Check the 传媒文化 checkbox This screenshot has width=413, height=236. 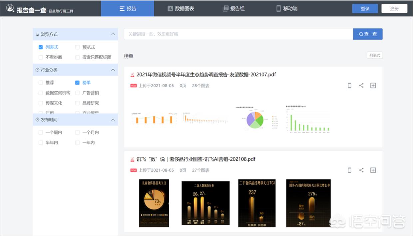coord(41,103)
